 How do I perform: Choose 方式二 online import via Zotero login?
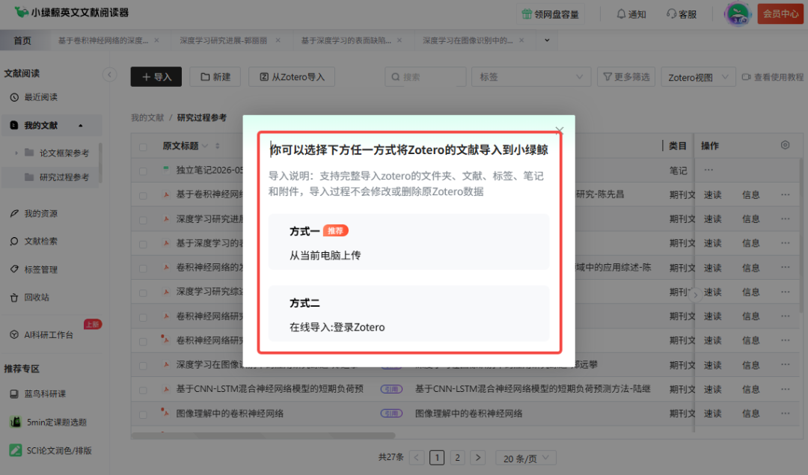click(x=408, y=313)
